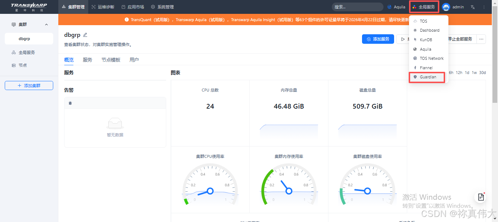The width and height of the screenshot is (498, 222).
Task: Choose Aquila in the dropdown list
Action: [429, 49]
